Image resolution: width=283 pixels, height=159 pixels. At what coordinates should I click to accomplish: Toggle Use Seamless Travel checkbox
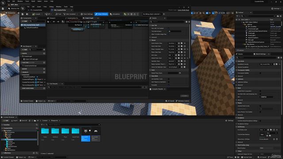pyautogui.click(x=168, y=79)
